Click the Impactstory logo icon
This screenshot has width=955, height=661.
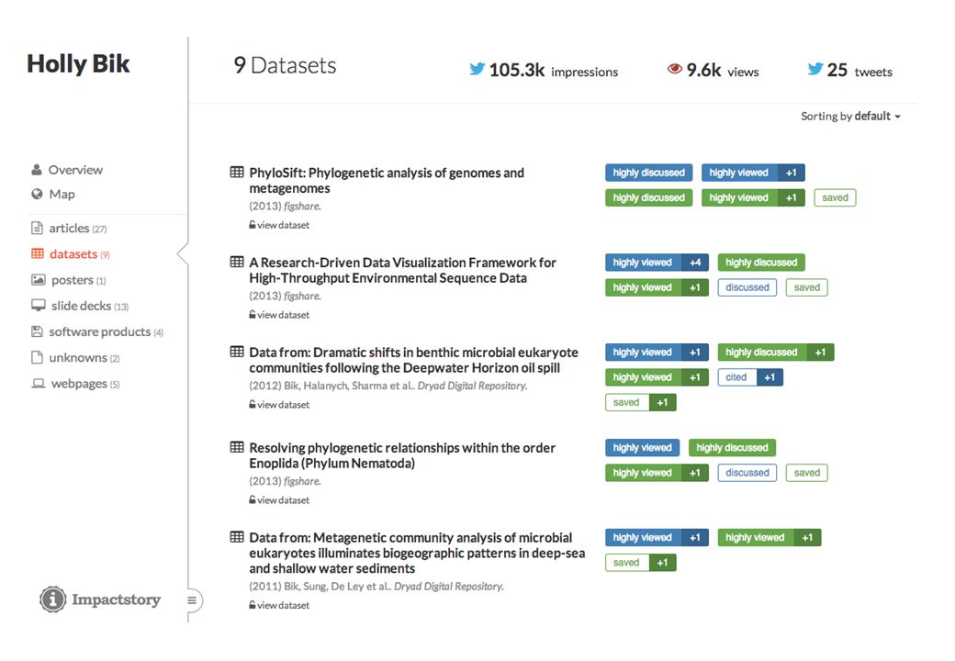pyautogui.click(x=53, y=599)
